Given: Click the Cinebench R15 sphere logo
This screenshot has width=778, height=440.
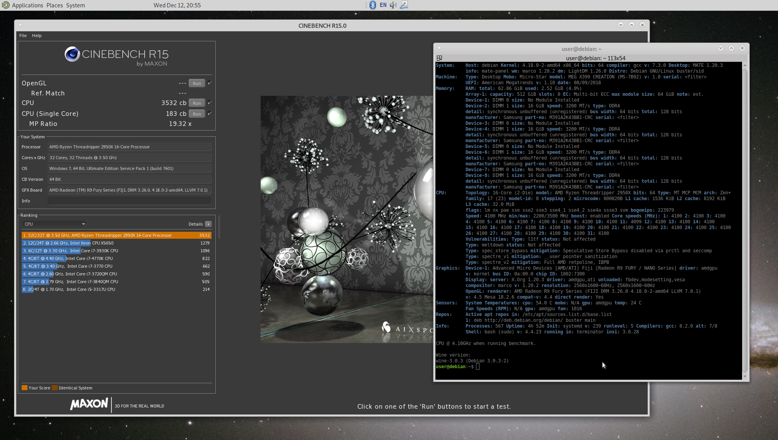Looking at the screenshot, I should click(72, 54).
